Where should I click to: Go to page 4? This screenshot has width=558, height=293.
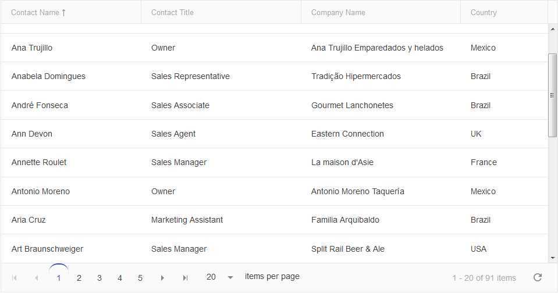[x=120, y=278]
